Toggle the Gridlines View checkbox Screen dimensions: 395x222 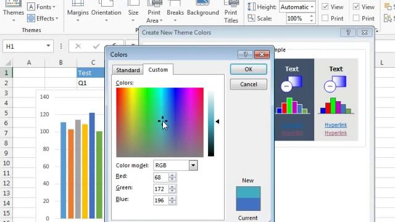pos(325,7)
